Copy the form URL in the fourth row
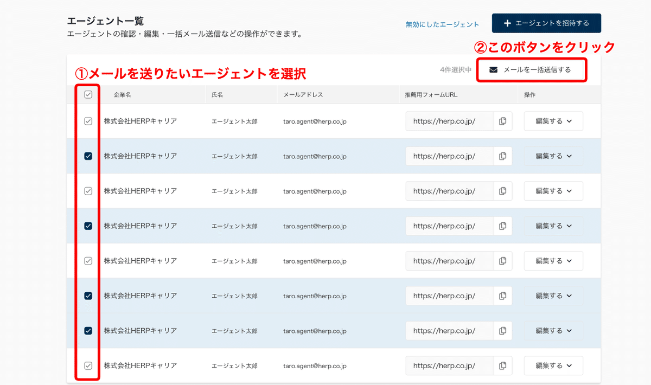651x385 pixels. 502,226
